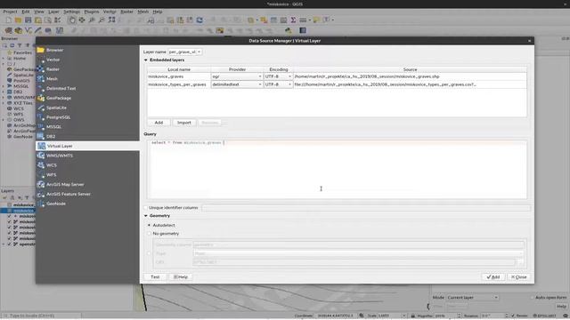This screenshot has height=320, width=570.
Task: Click the PostgreSQL elephant icon
Action: tap(41, 117)
